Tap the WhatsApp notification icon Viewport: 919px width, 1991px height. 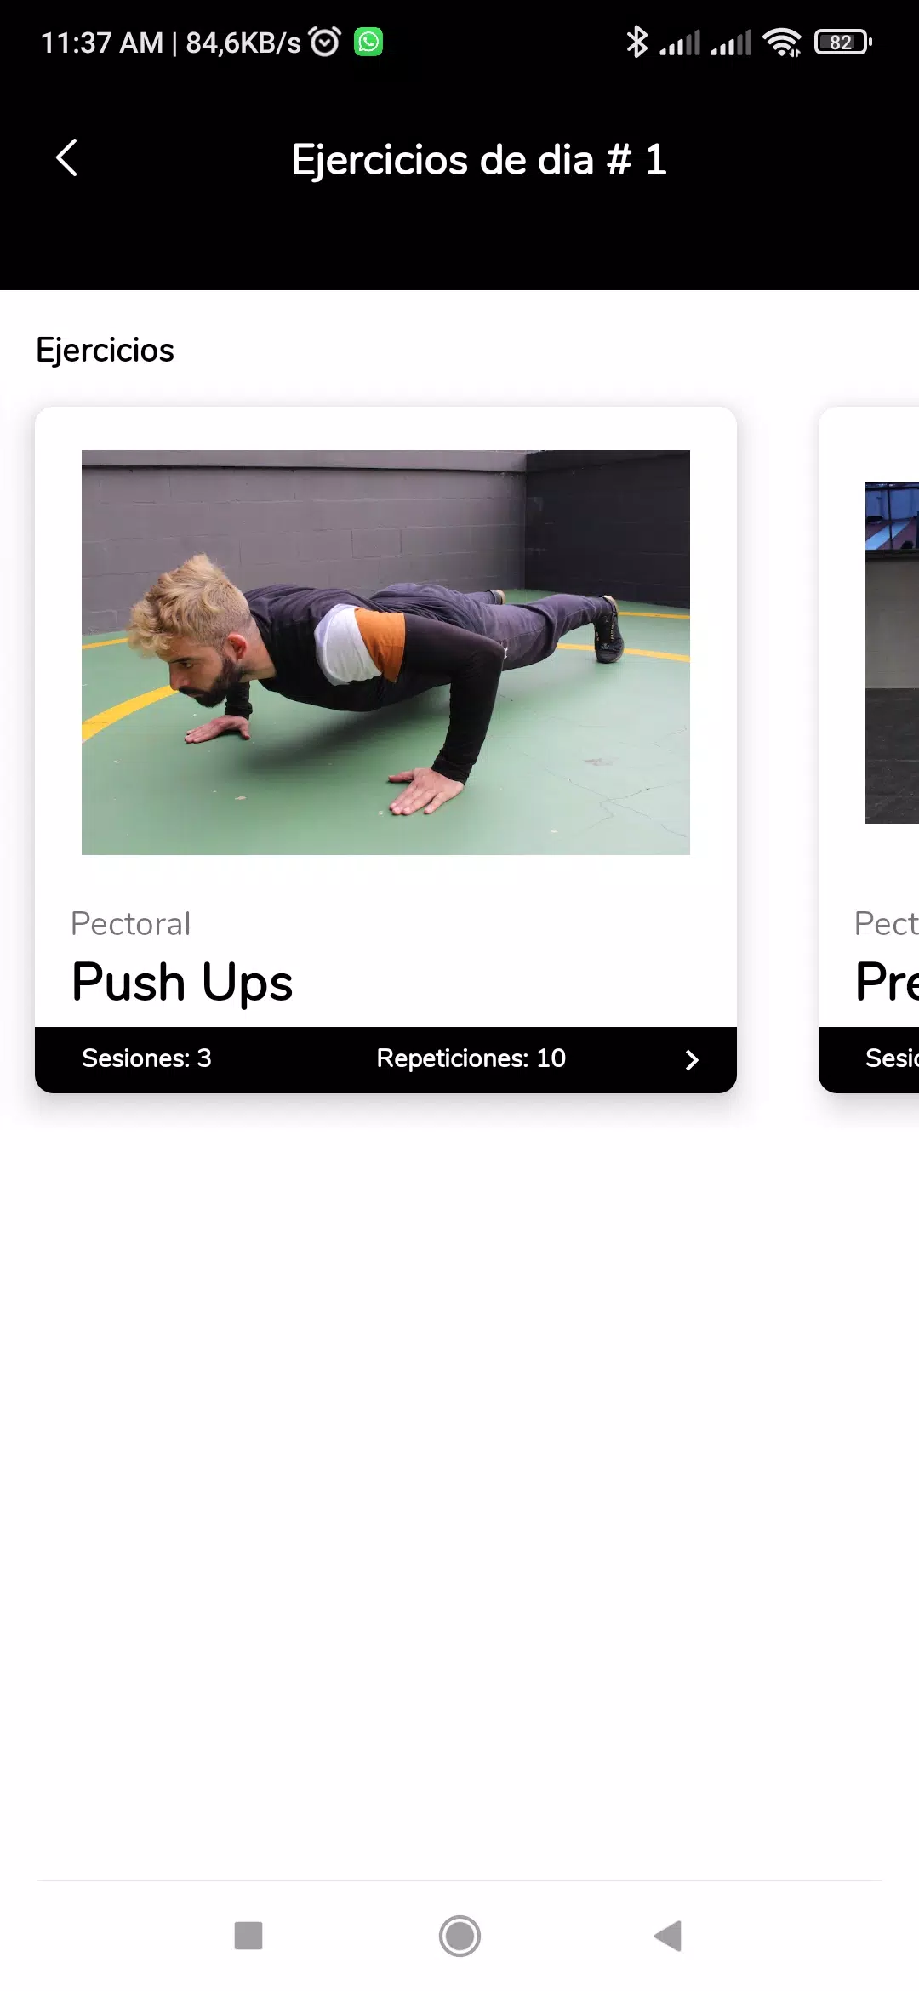368,42
